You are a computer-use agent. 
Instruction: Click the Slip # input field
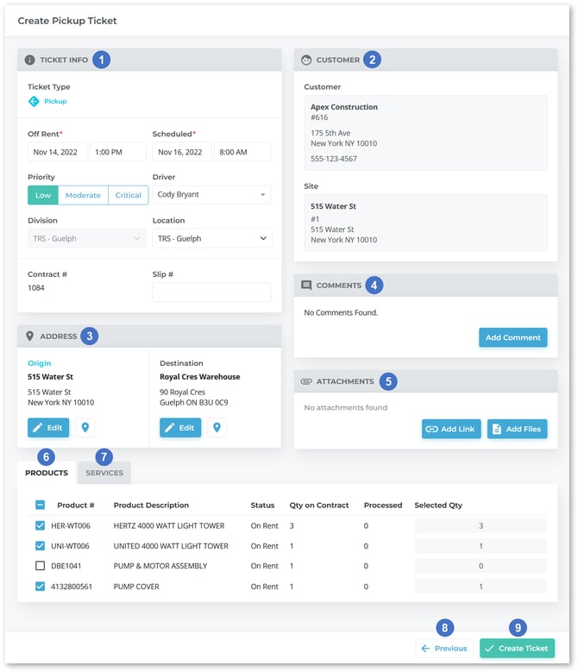coord(211,292)
